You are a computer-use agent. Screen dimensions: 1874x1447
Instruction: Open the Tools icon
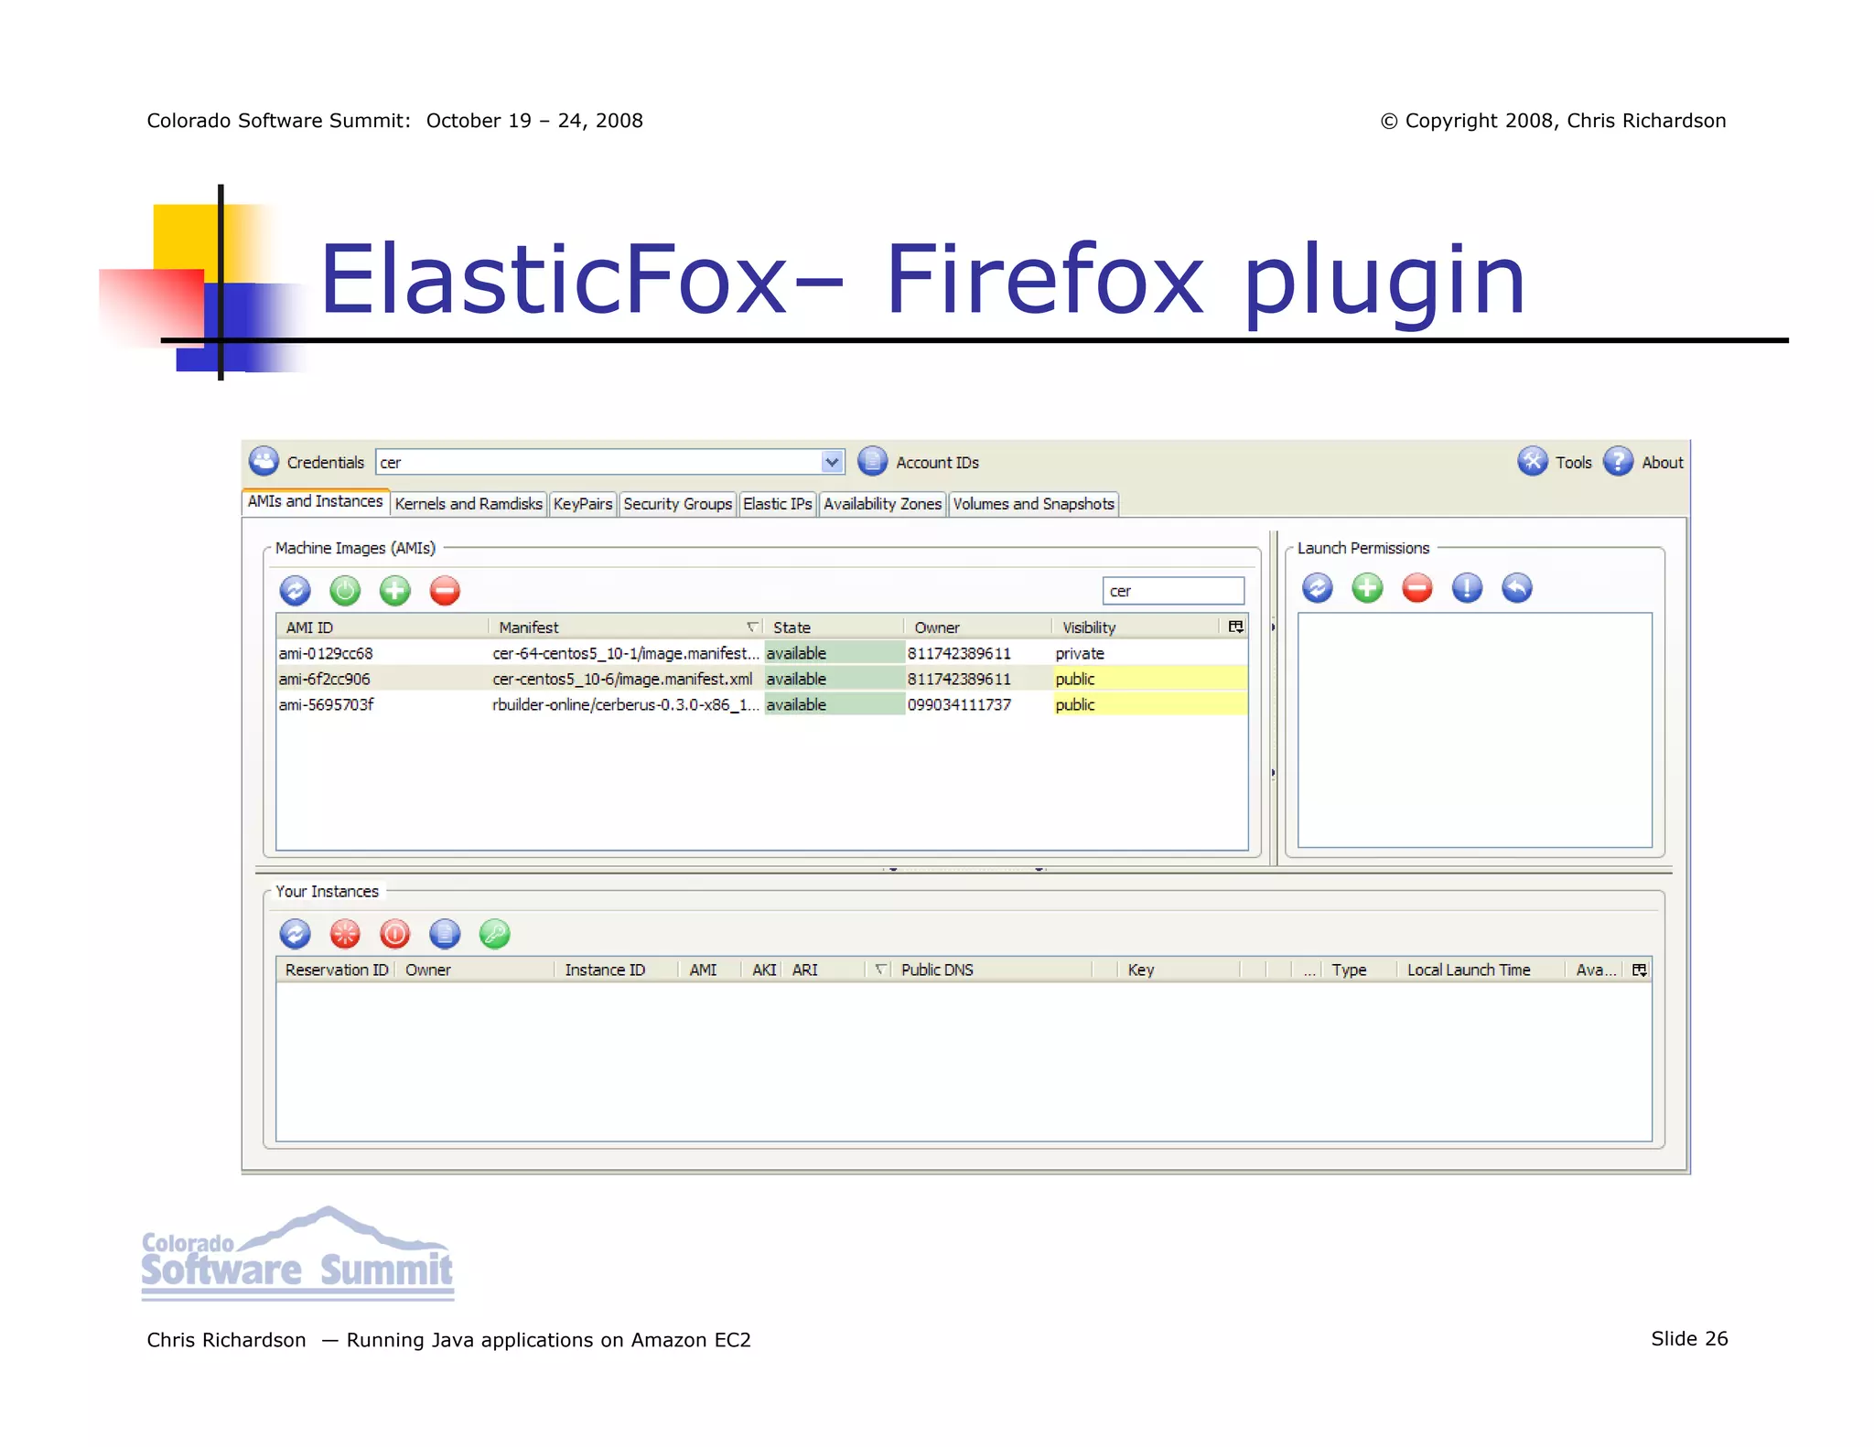pyautogui.click(x=1532, y=462)
